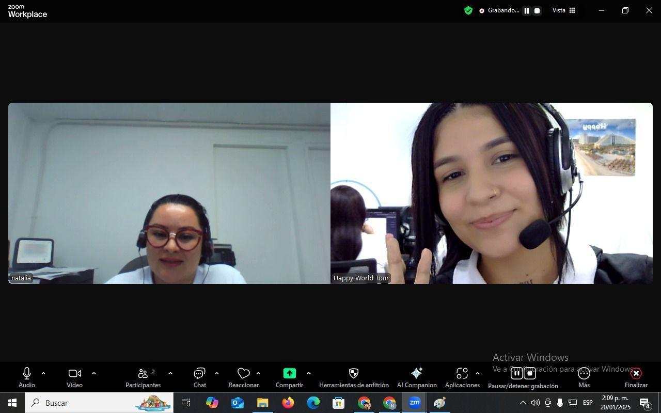661x413 pixels.
Task: Launch the AI Companion
Action: 417,377
